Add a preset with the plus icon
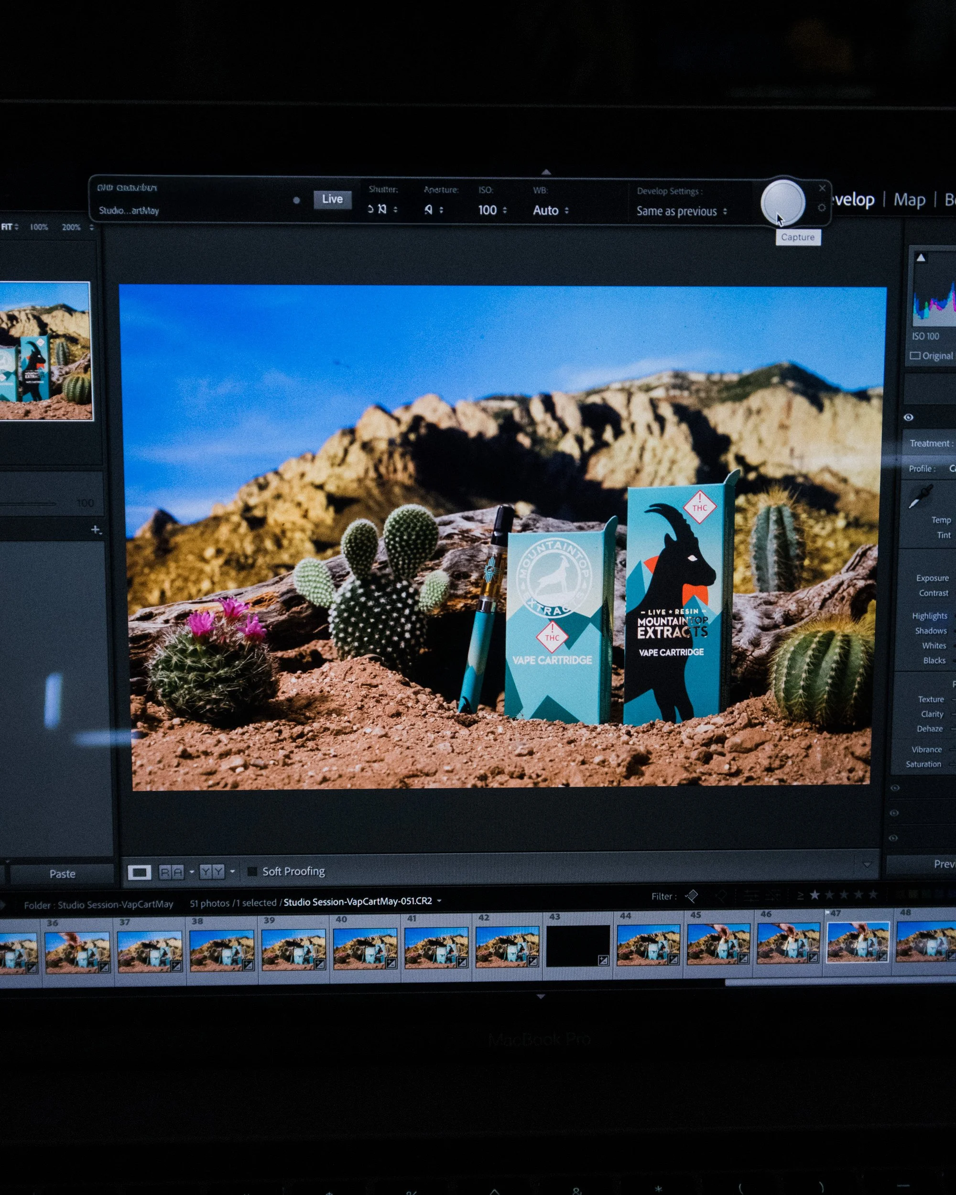 [x=95, y=529]
